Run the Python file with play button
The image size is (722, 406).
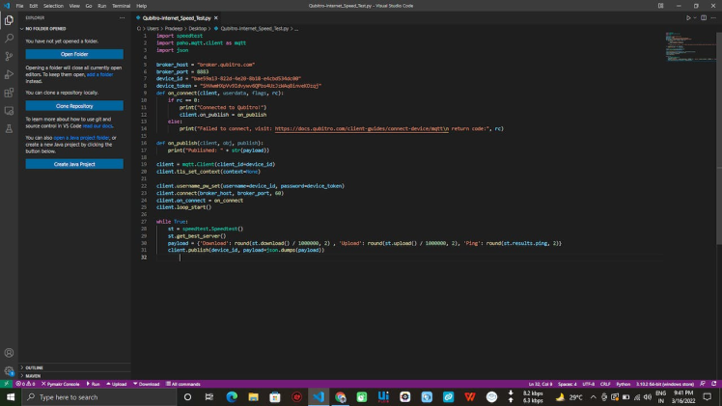689,17
